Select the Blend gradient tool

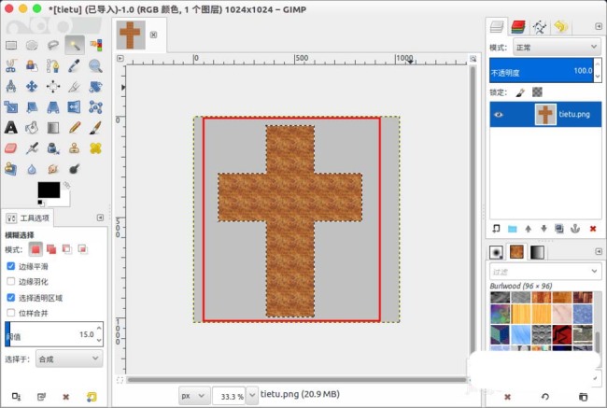point(53,127)
